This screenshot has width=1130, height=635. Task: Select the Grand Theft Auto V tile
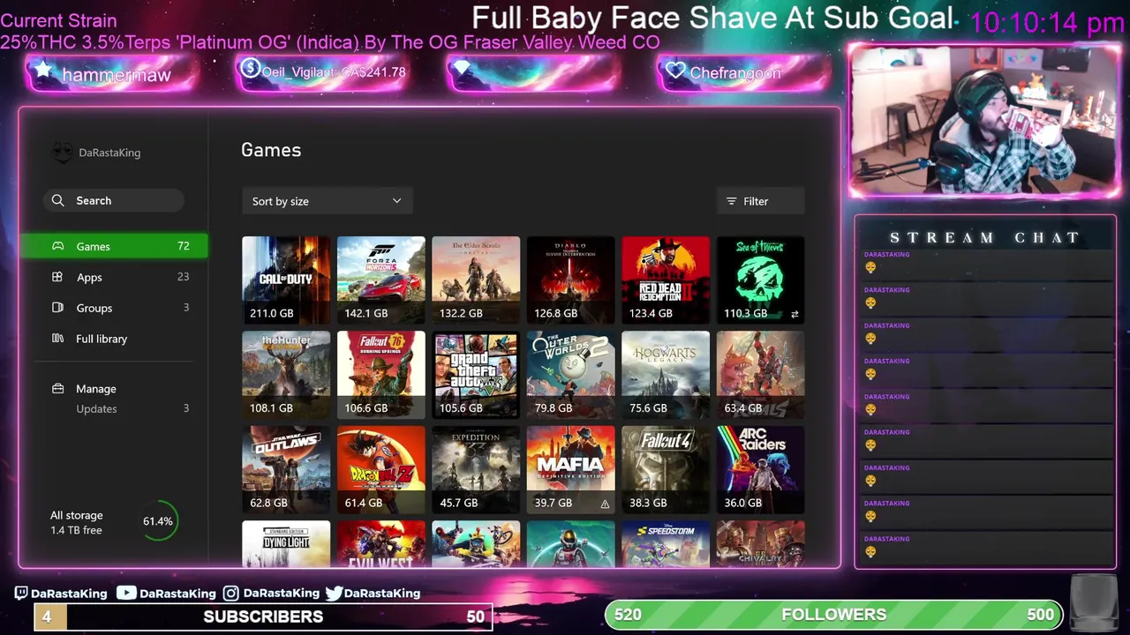point(476,375)
